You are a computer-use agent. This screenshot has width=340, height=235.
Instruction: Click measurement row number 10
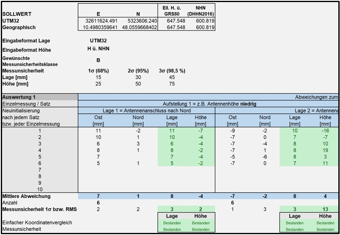40,189
